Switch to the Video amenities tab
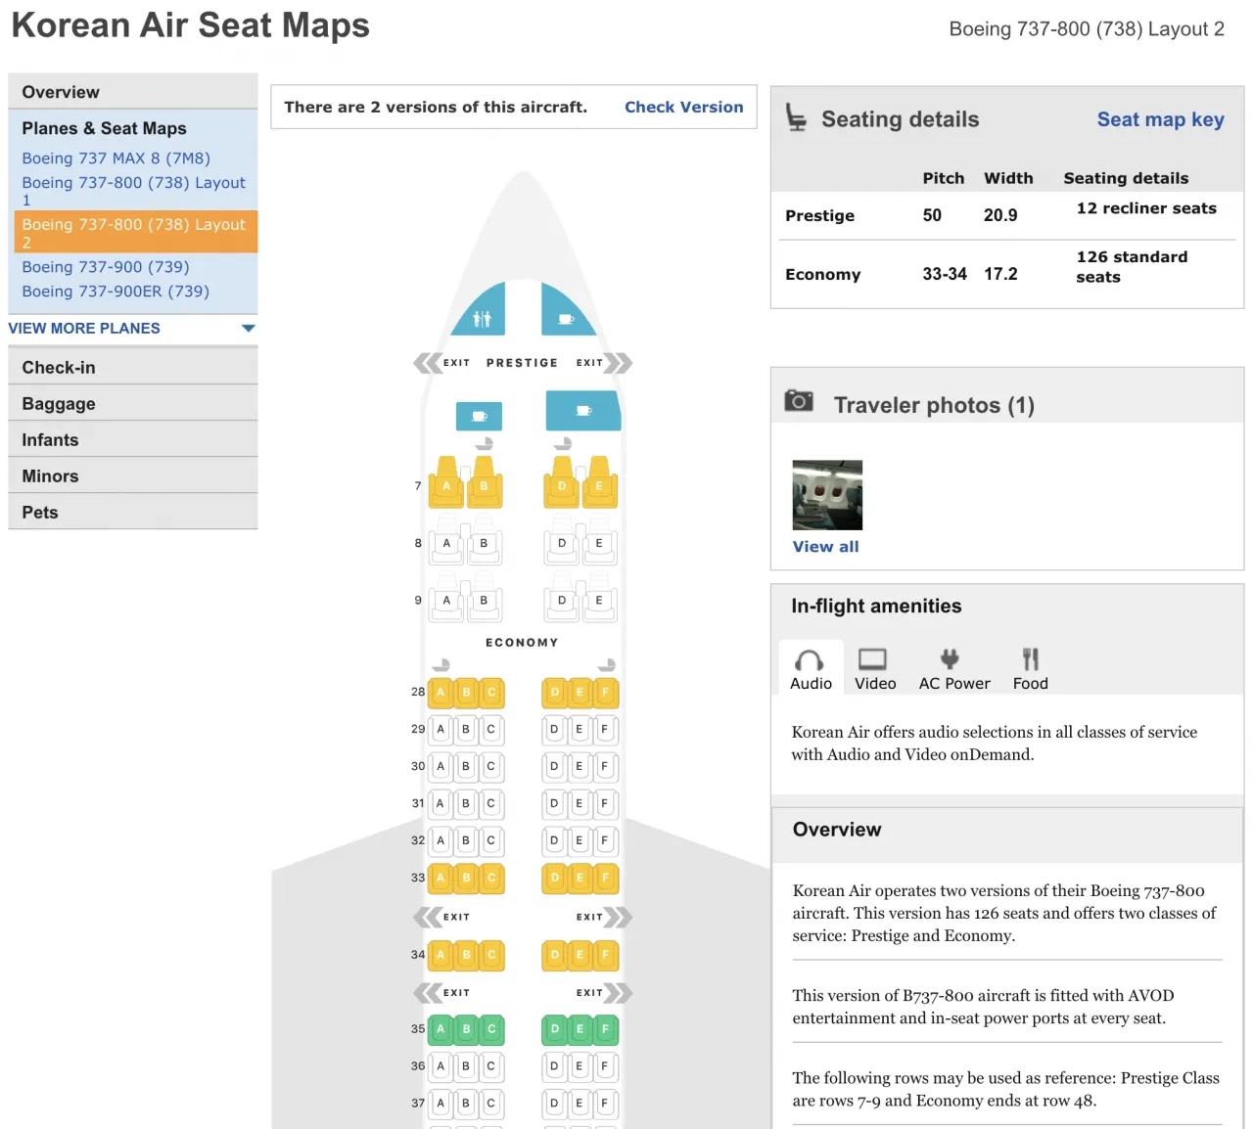Viewport: 1253px width, 1129px height. (875, 669)
